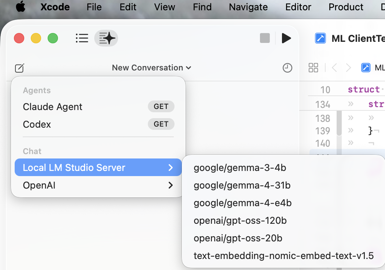Image resolution: width=385 pixels, height=270 pixels.
Task: Go back with the editor left chevron
Action: 334,67
